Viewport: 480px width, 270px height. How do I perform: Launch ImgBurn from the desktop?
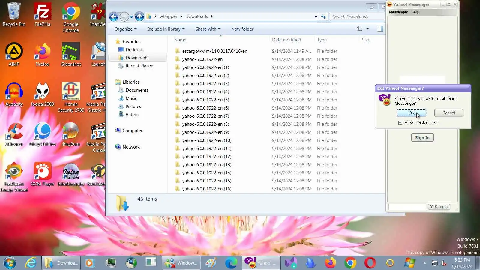coord(71,134)
